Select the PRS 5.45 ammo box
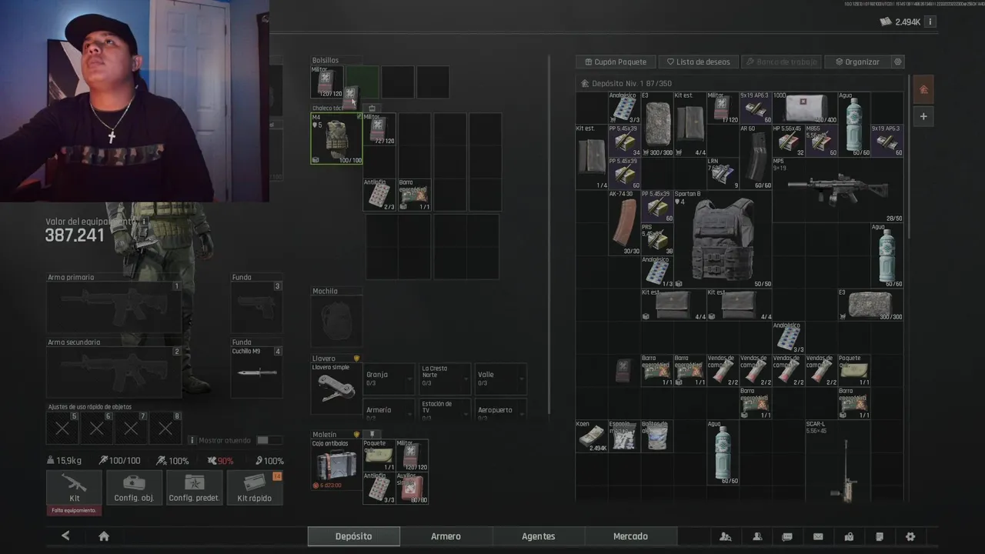This screenshot has width=985, height=554. (657, 239)
